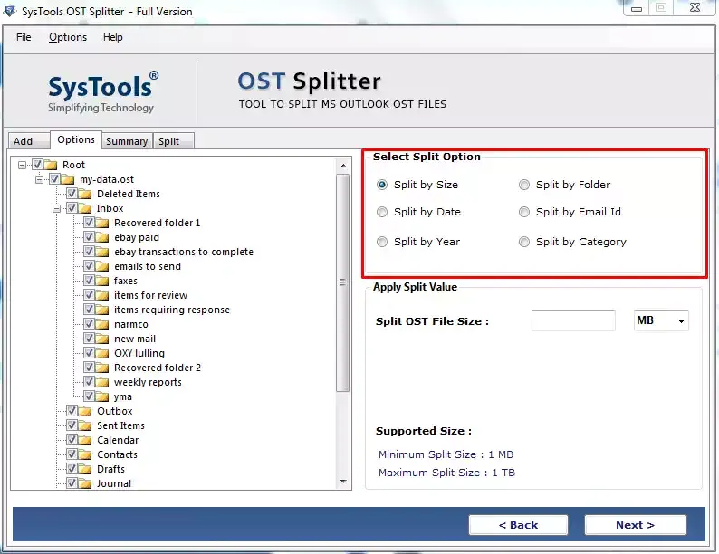This screenshot has width=719, height=554.
Task: Select Split by Category option
Action: click(524, 242)
